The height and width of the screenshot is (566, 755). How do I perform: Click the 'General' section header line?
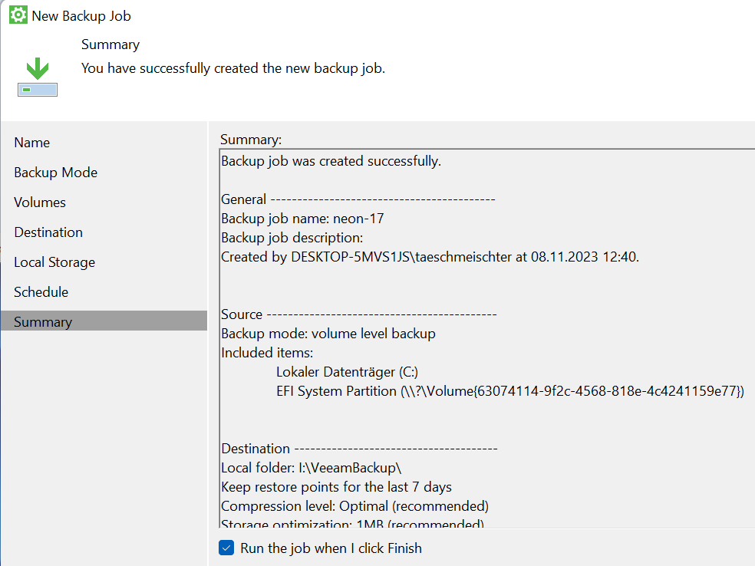coord(358,199)
